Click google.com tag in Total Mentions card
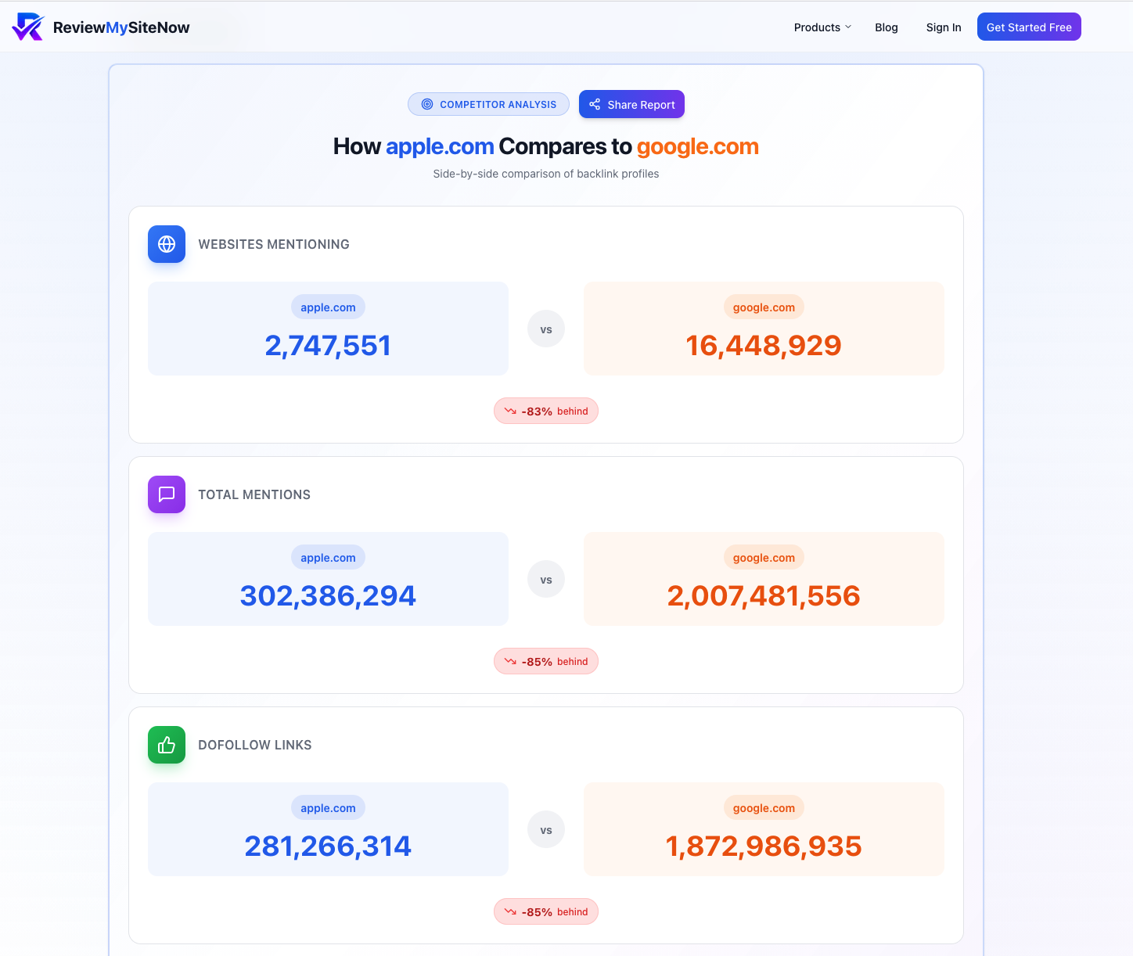 (x=764, y=558)
